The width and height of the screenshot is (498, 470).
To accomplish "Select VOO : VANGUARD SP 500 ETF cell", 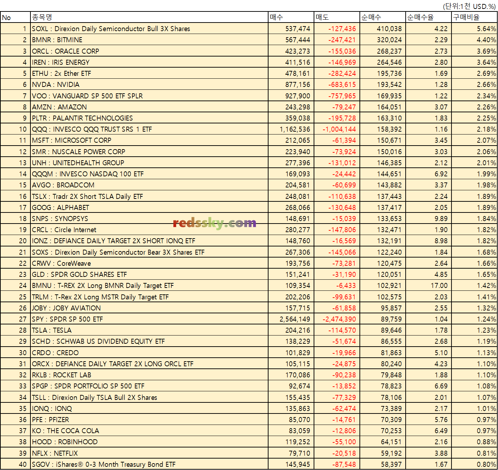I will point(149,96).
